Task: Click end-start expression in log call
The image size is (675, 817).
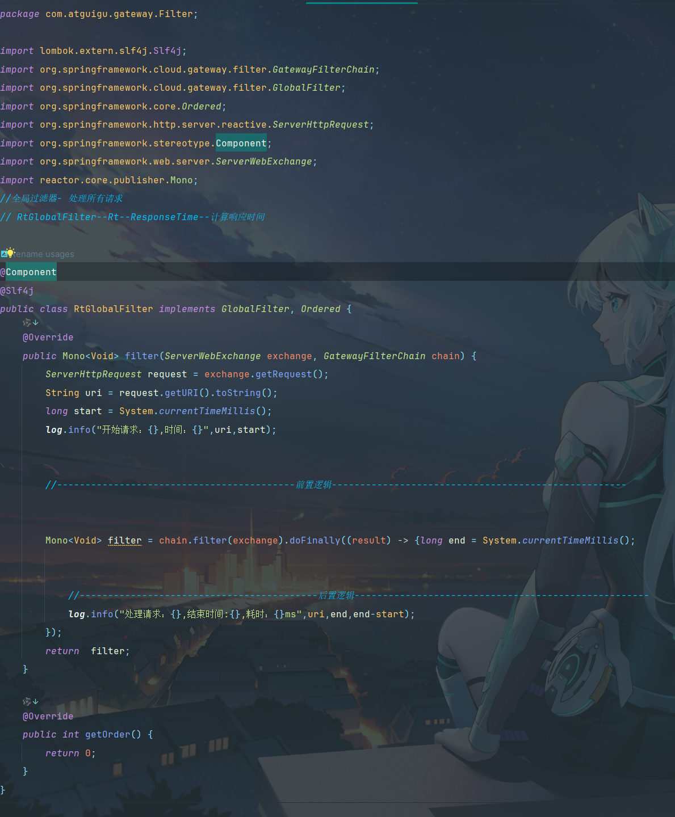Action: click(x=379, y=614)
